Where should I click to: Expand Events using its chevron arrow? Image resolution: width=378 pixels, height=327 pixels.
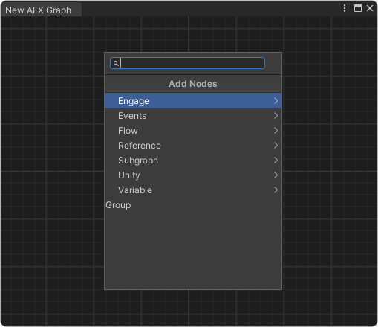click(x=276, y=116)
